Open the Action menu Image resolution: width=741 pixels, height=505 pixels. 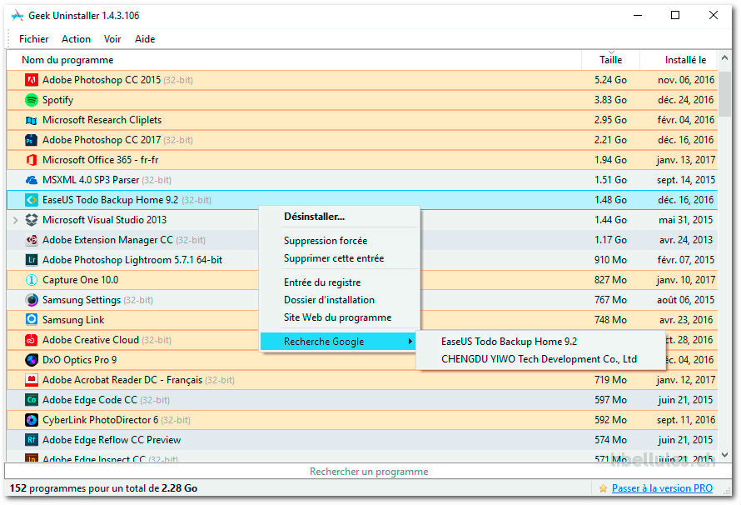point(76,39)
